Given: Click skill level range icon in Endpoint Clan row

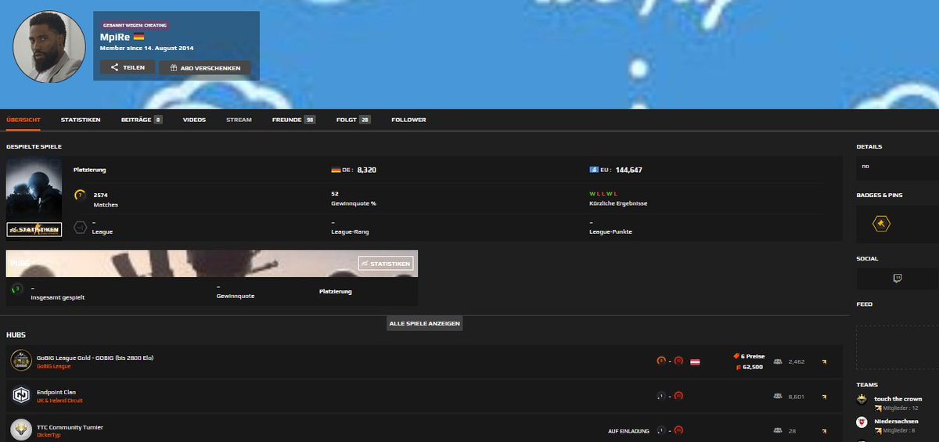Looking at the screenshot, I should [x=671, y=396].
